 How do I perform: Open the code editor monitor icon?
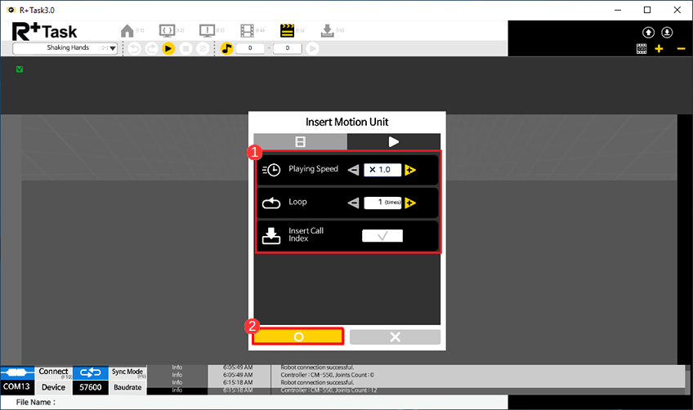(168, 31)
